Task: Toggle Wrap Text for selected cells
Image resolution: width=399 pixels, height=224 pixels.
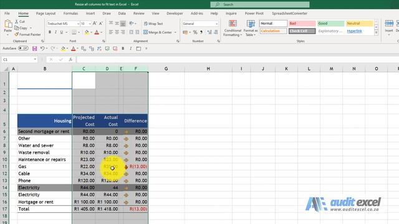Action: pos(153,24)
